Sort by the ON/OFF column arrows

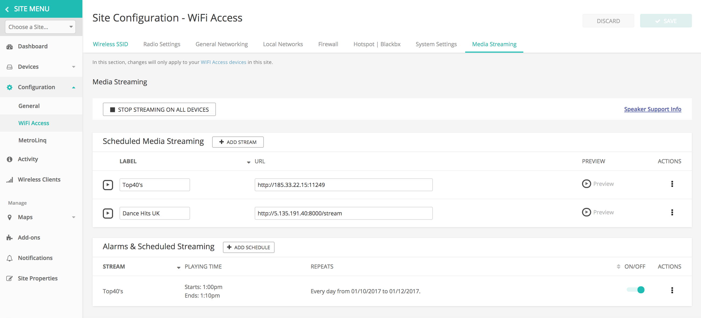(x=618, y=267)
